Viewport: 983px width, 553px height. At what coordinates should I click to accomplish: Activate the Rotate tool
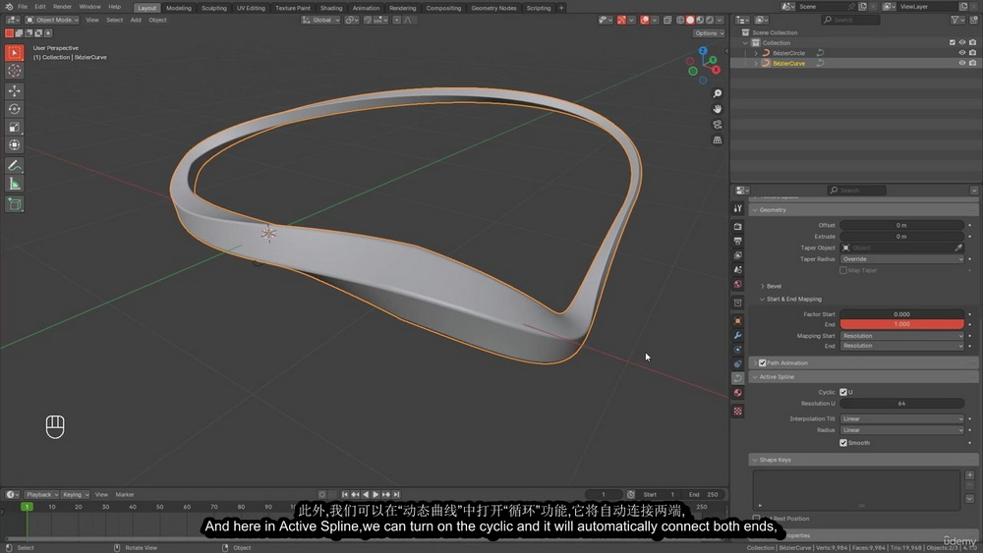click(x=14, y=109)
